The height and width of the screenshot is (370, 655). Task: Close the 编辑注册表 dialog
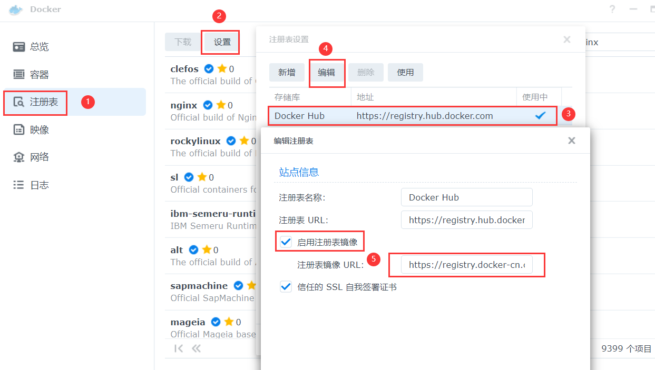pyautogui.click(x=572, y=141)
